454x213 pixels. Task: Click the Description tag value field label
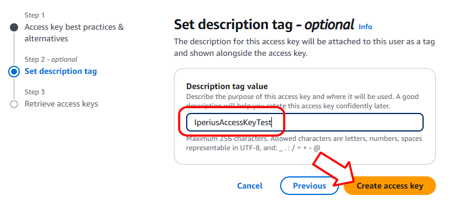tap(227, 86)
